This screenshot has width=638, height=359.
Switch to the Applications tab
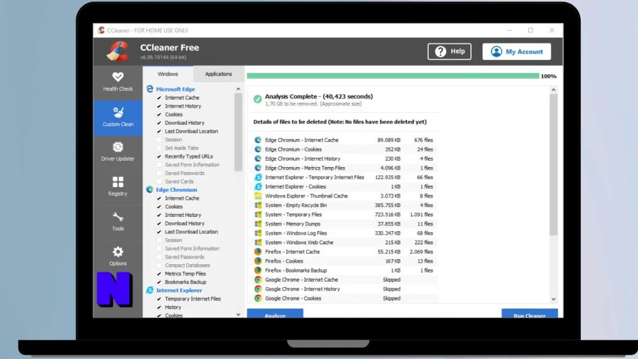[219, 74]
